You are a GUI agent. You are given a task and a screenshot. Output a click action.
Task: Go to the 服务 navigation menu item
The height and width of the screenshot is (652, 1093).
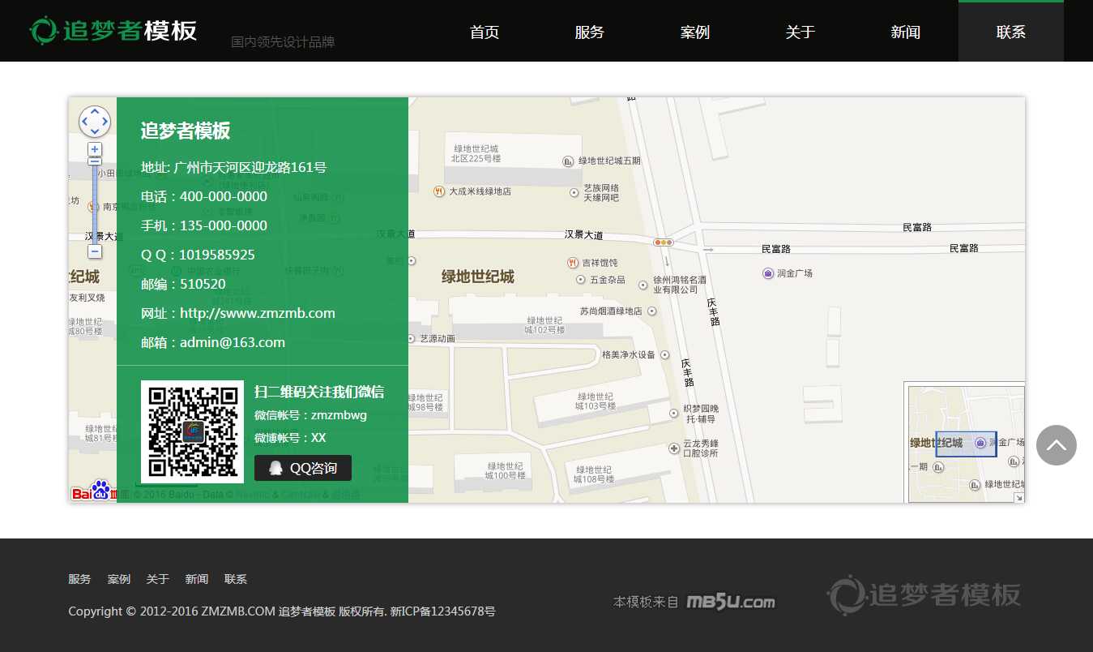590,32
